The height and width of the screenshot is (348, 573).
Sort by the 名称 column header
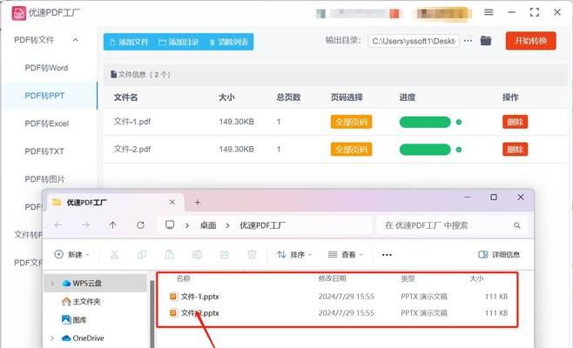click(x=183, y=278)
